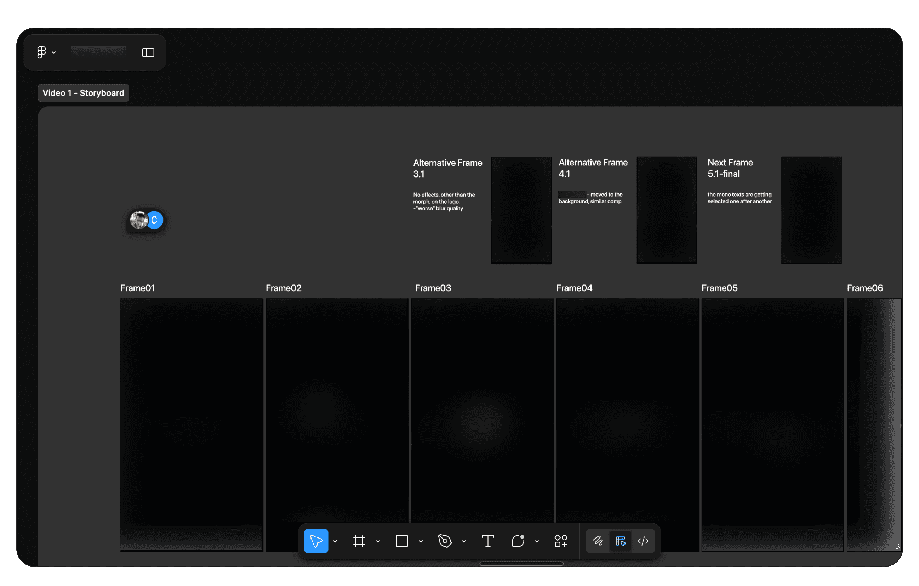Open the shape tools dropdown arrow
Viewport: 919px width, 586px height.
[x=421, y=541]
